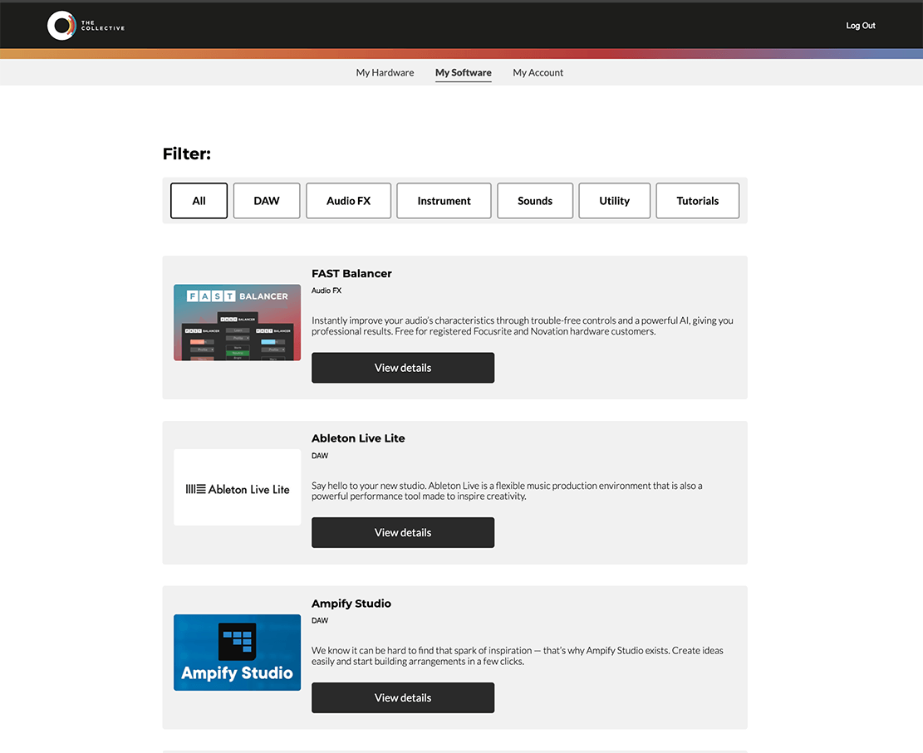Viewport: 923px width, 753px height.
Task: Click the FAST Balancer product thumbnail
Action: [237, 322]
